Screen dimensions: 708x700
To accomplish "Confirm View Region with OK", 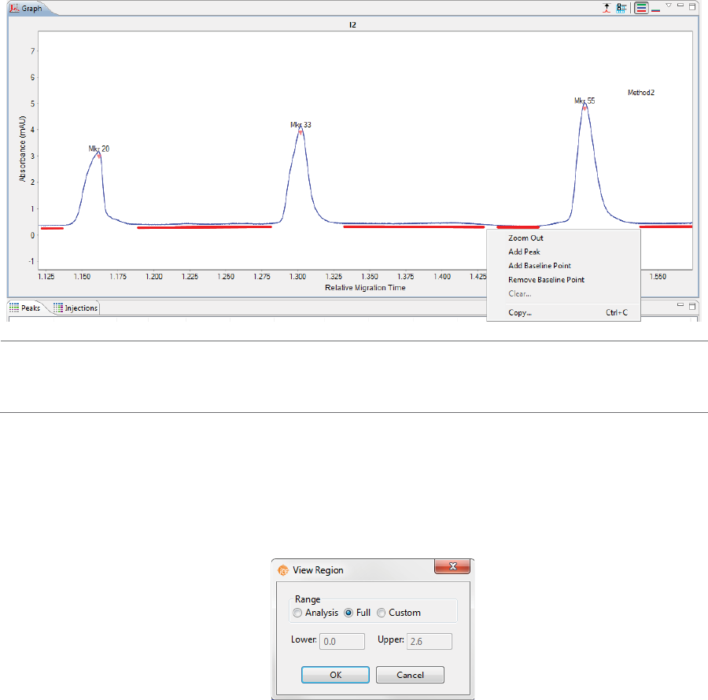I will 335,675.
